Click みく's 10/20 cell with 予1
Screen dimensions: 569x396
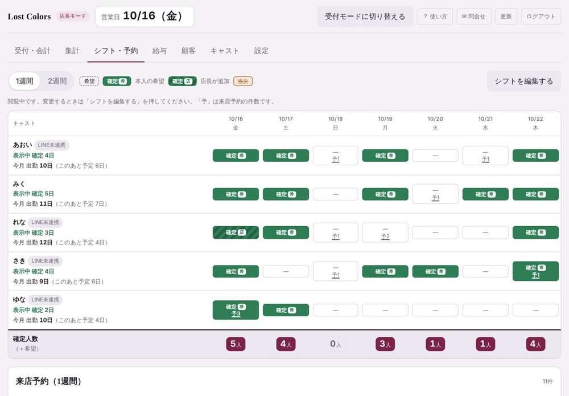coord(435,194)
